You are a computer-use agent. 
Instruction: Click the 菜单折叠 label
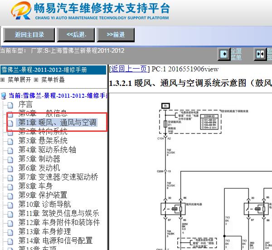click(x=53, y=80)
